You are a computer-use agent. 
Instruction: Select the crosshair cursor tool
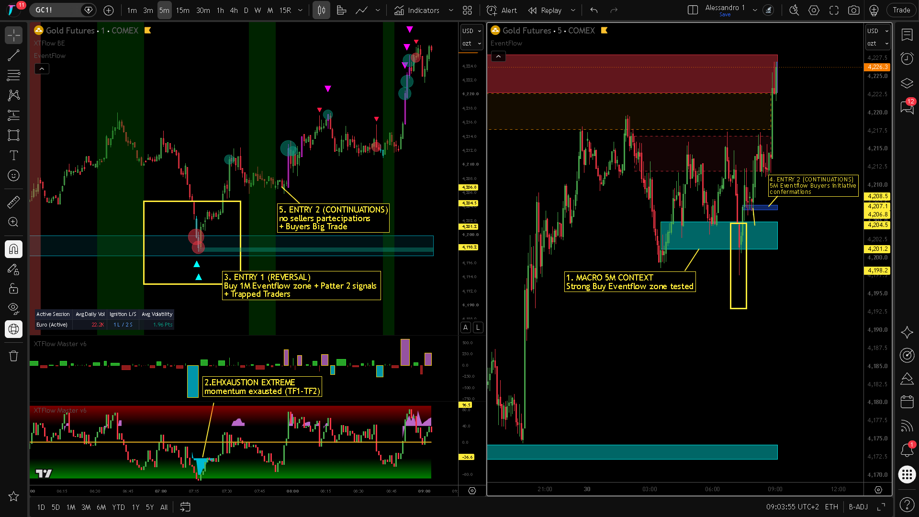click(13, 35)
